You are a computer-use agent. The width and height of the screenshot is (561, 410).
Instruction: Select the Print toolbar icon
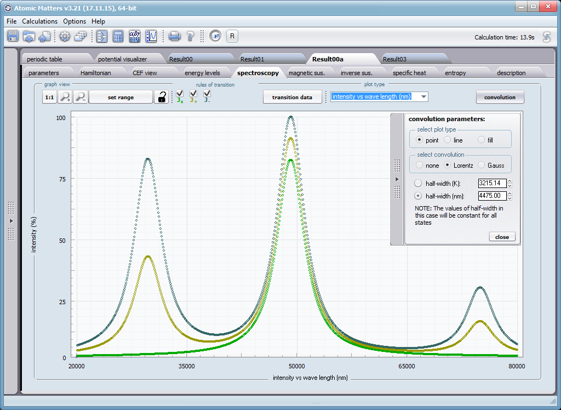[x=175, y=36]
